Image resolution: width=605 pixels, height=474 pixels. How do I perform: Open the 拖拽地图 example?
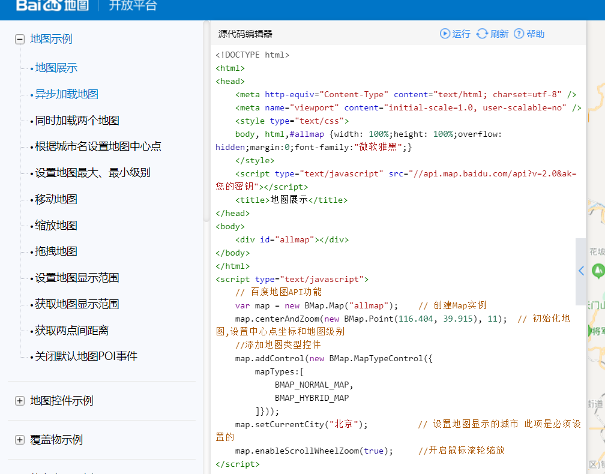pos(56,251)
